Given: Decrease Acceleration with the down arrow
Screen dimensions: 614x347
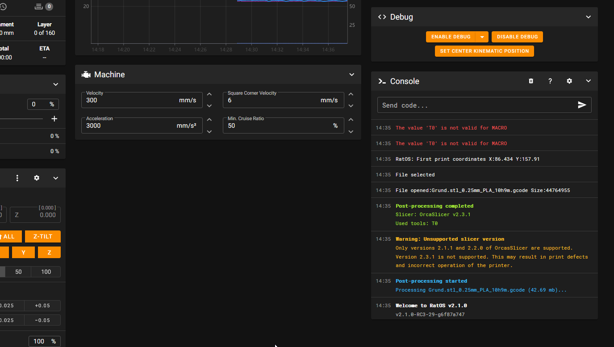Looking at the screenshot, I should click(209, 131).
